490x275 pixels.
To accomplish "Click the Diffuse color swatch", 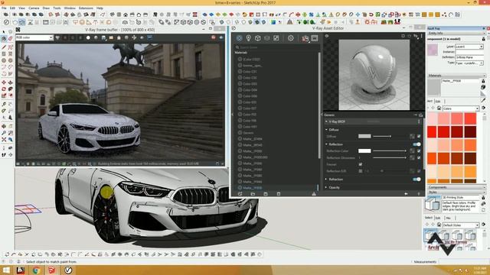I will (364, 136).
